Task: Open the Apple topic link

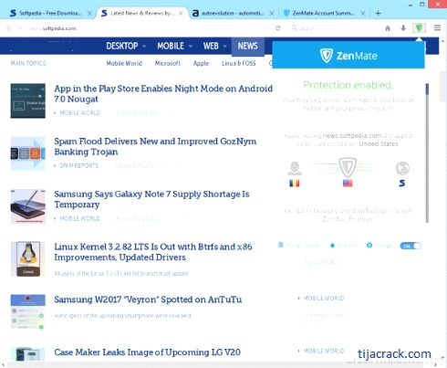Action: click(201, 63)
